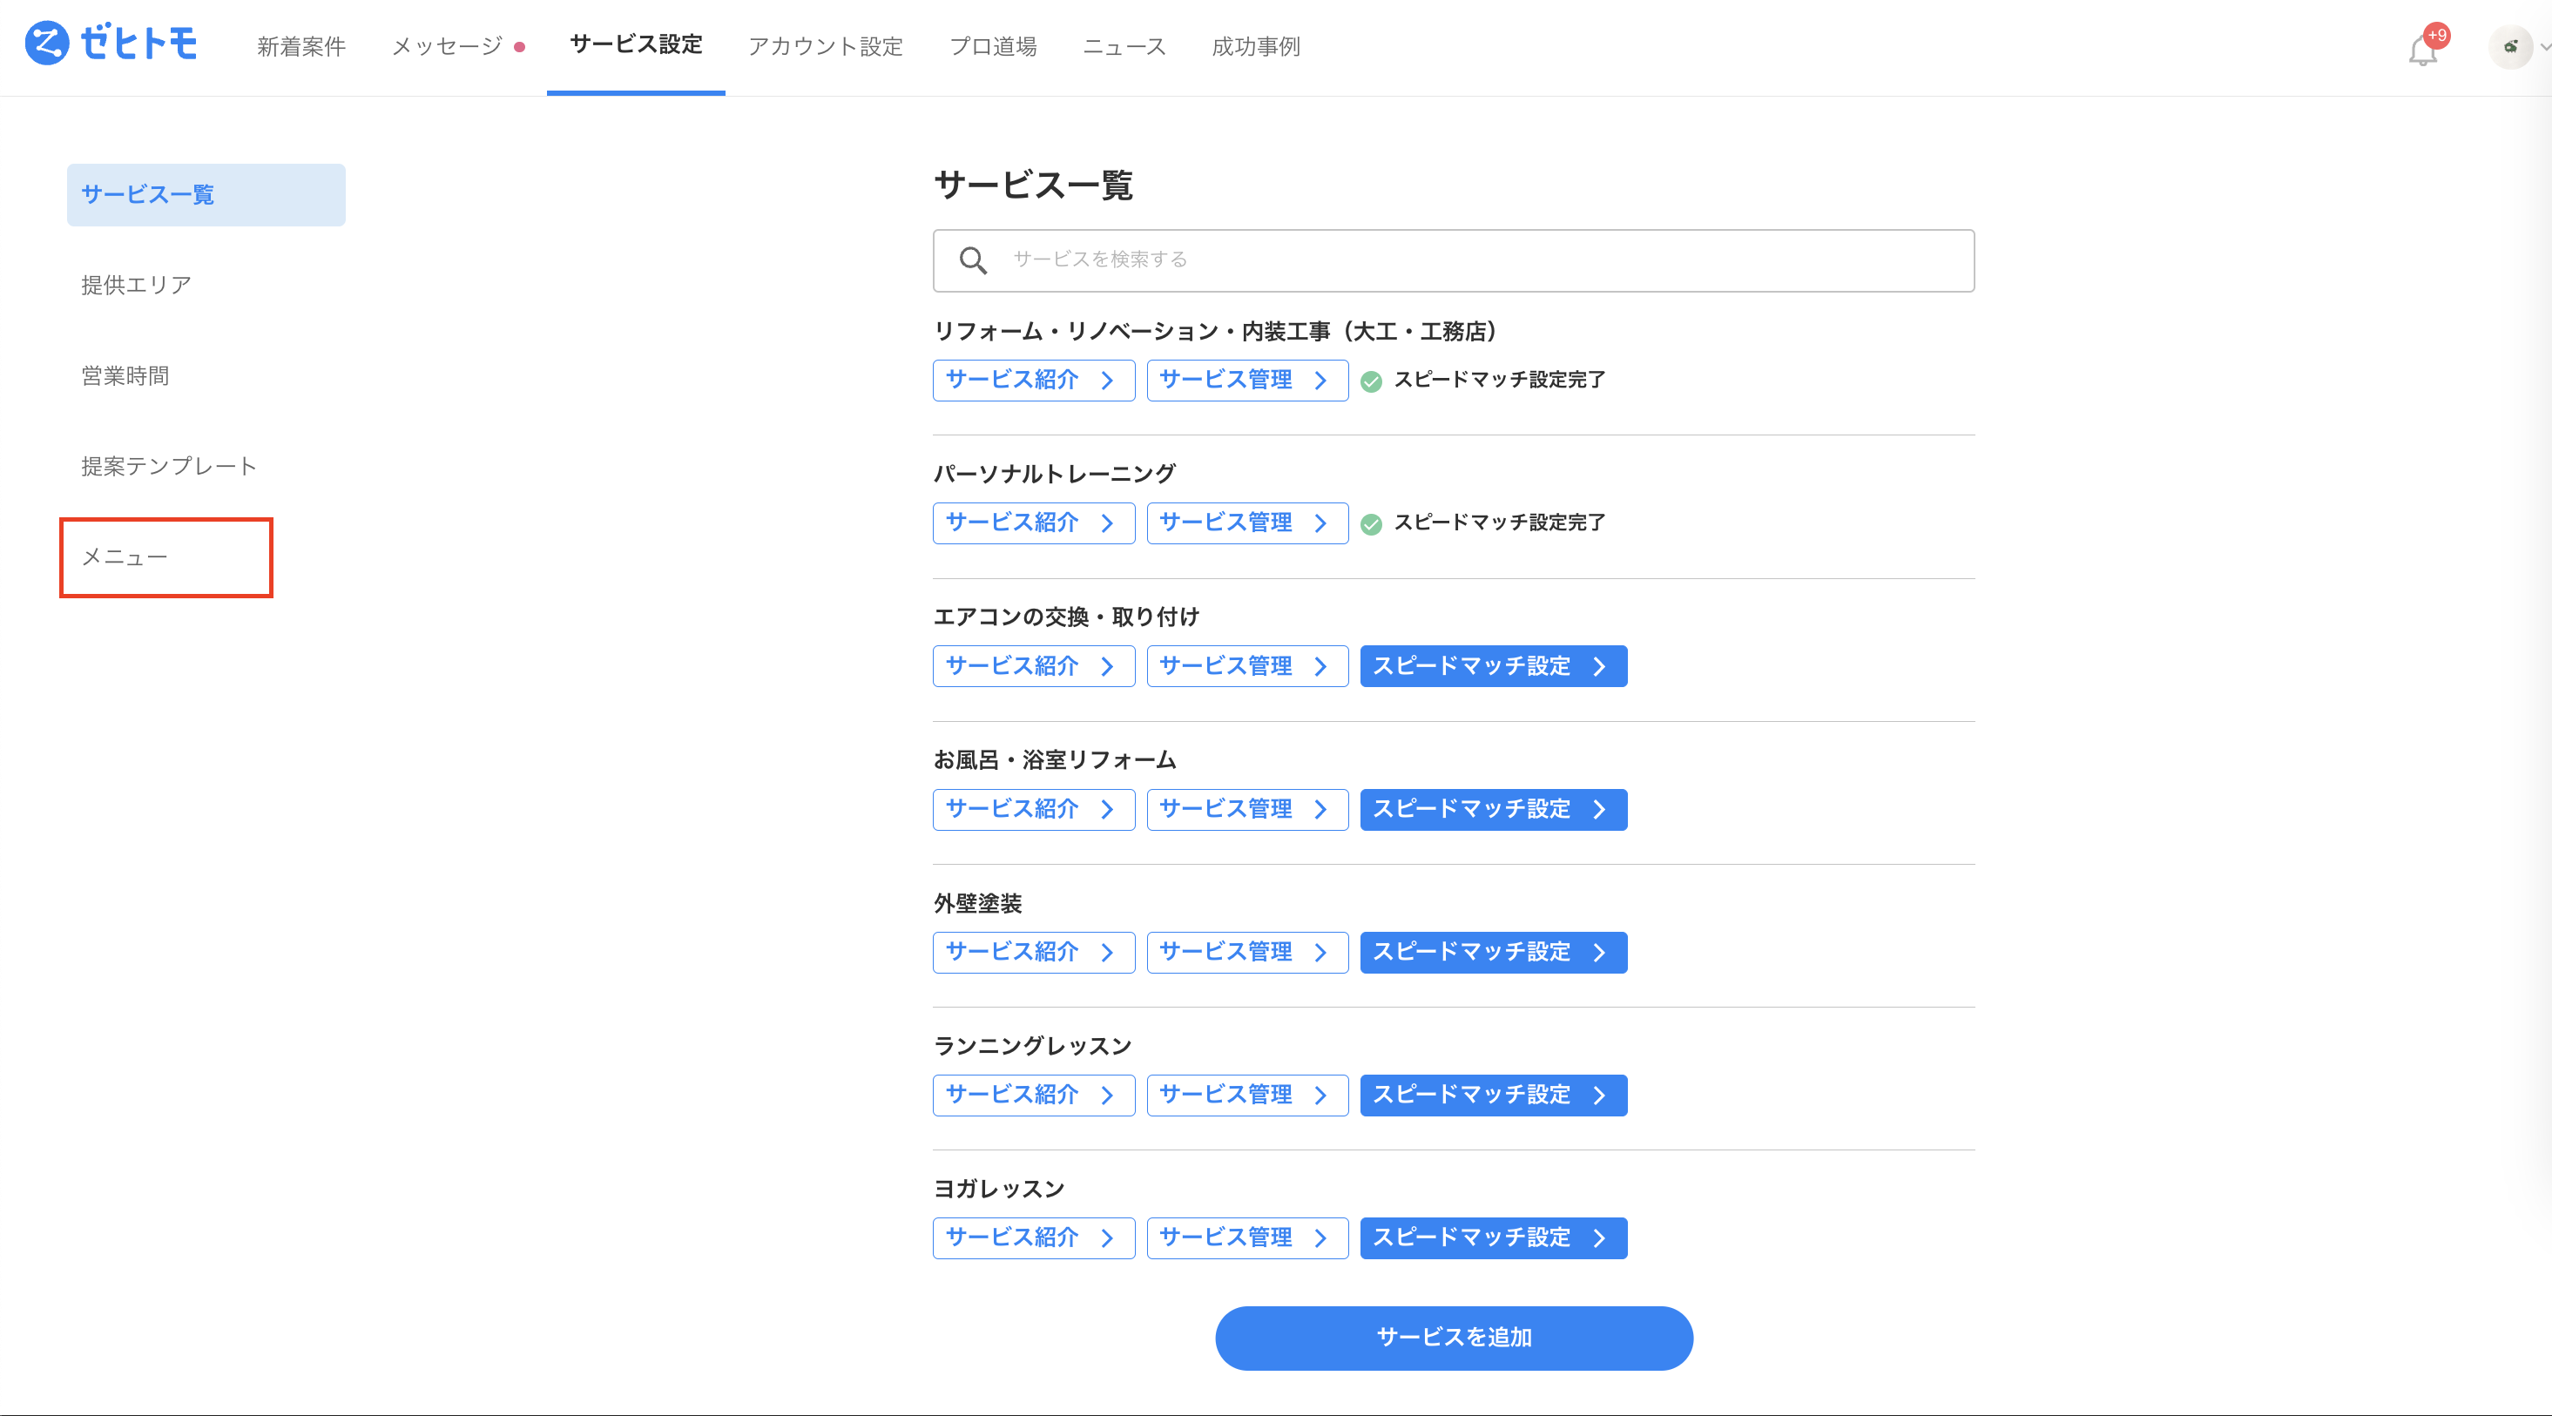Click the サービス一覧 page heading
The image size is (2552, 1416).
[1033, 185]
